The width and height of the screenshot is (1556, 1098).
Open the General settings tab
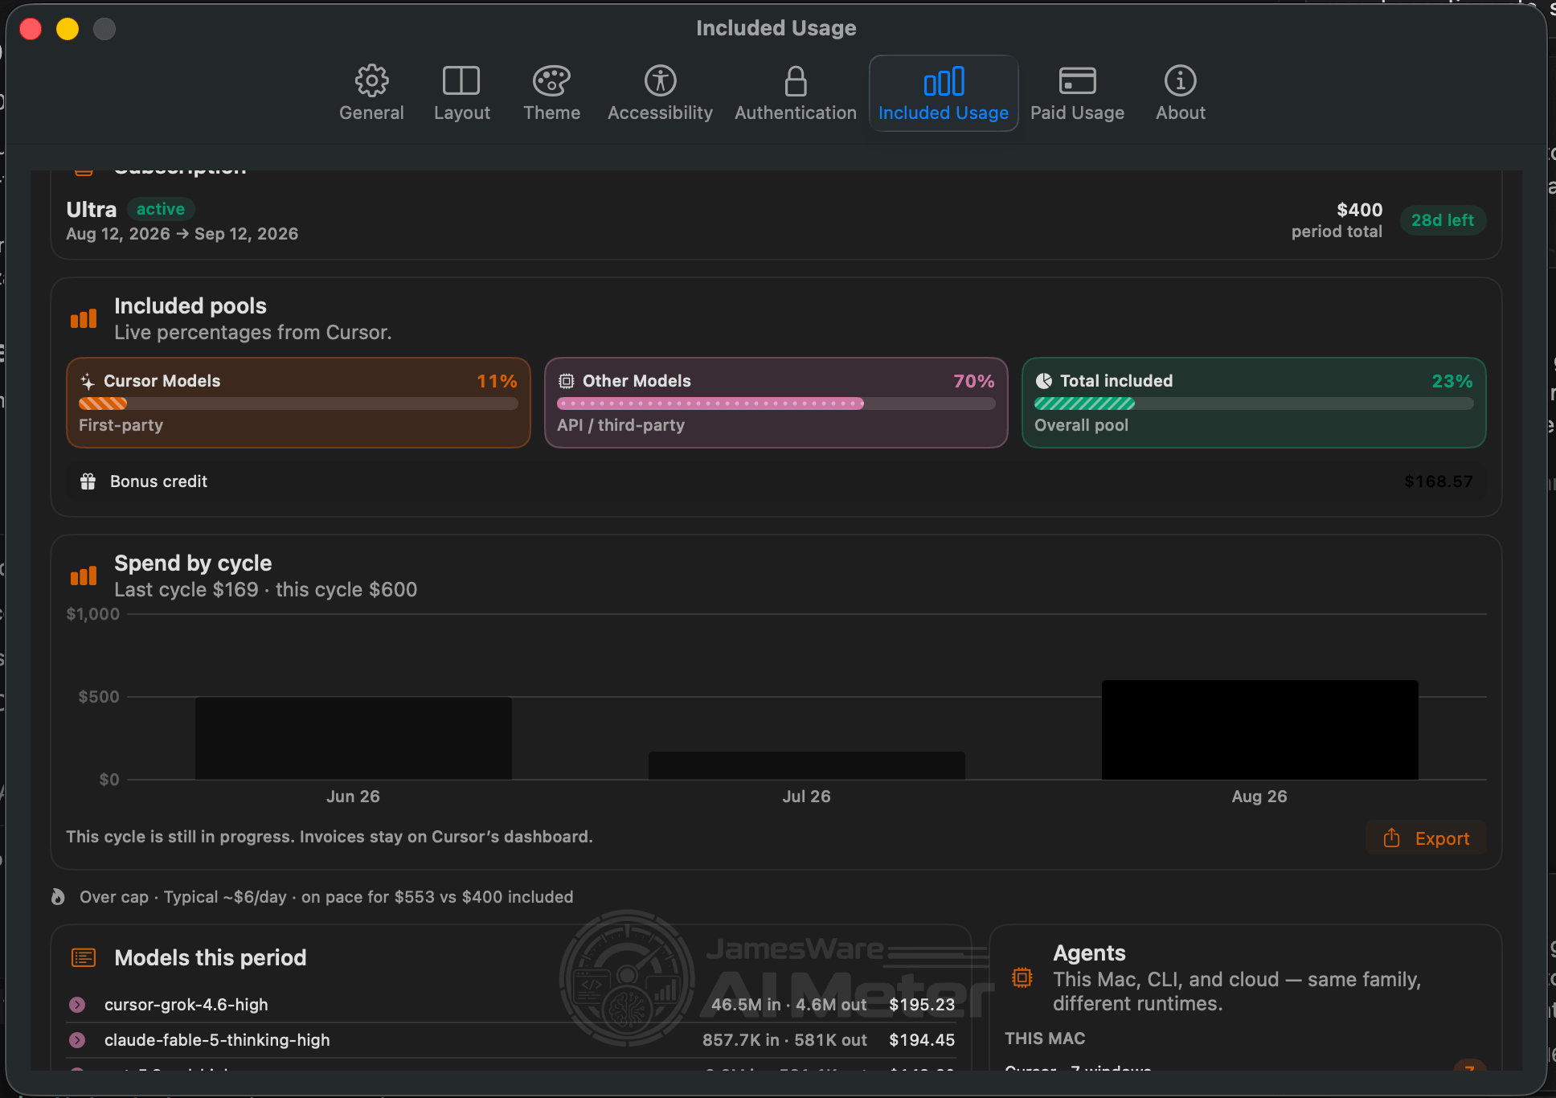tap(371, 93)
